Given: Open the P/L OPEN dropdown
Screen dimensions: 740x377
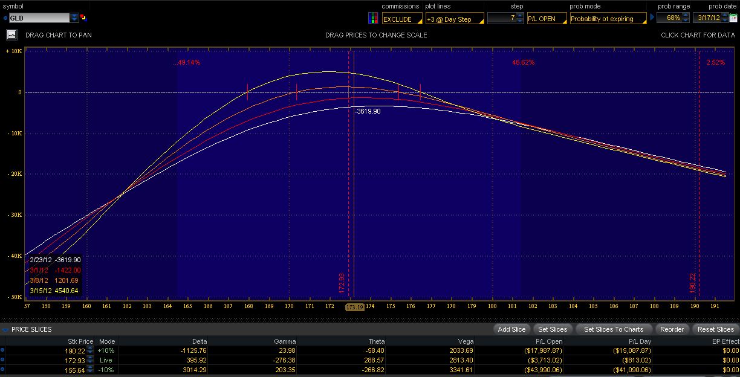Looking at the screenshot, I should click(x=547, y=19).
